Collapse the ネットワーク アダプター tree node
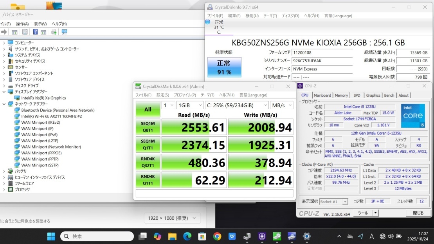 click(4, 104)
